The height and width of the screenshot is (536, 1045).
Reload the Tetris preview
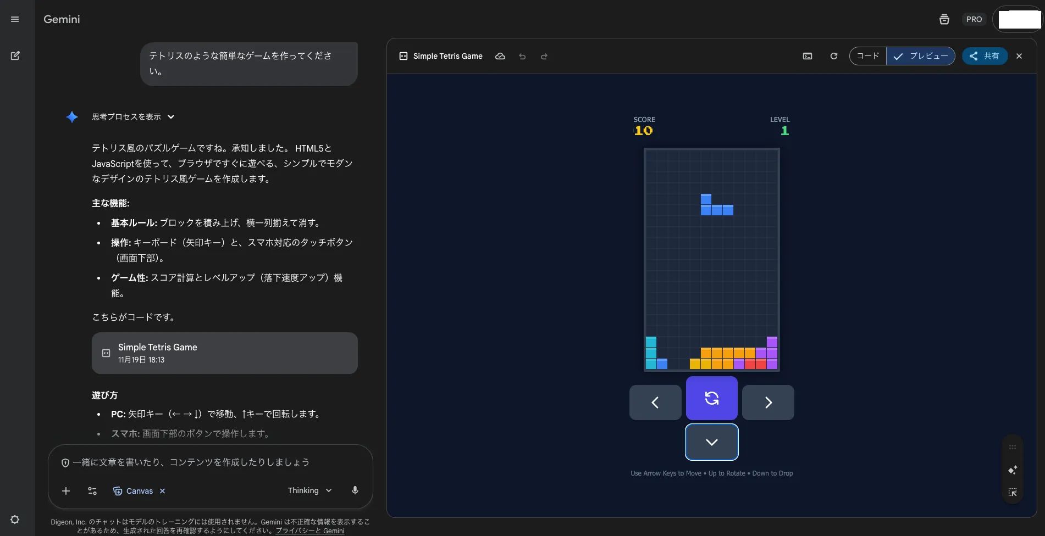834,56
